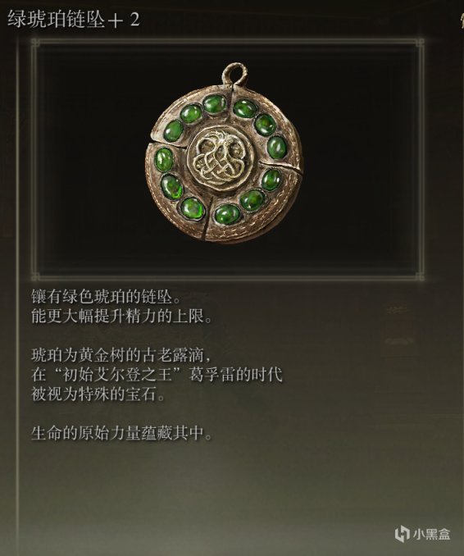Click the effect text 能更大幅提升精力的上限

click(x=121, y=316)
